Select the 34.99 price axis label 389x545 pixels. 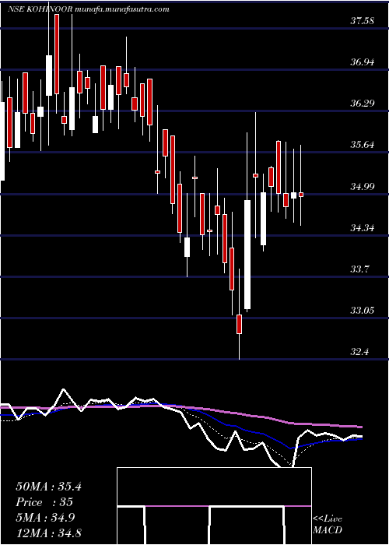(362, 187)
